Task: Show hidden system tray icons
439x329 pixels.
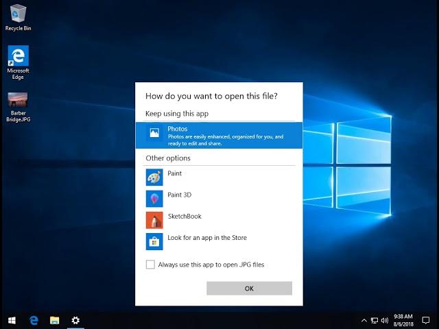Action: point(364,321)
